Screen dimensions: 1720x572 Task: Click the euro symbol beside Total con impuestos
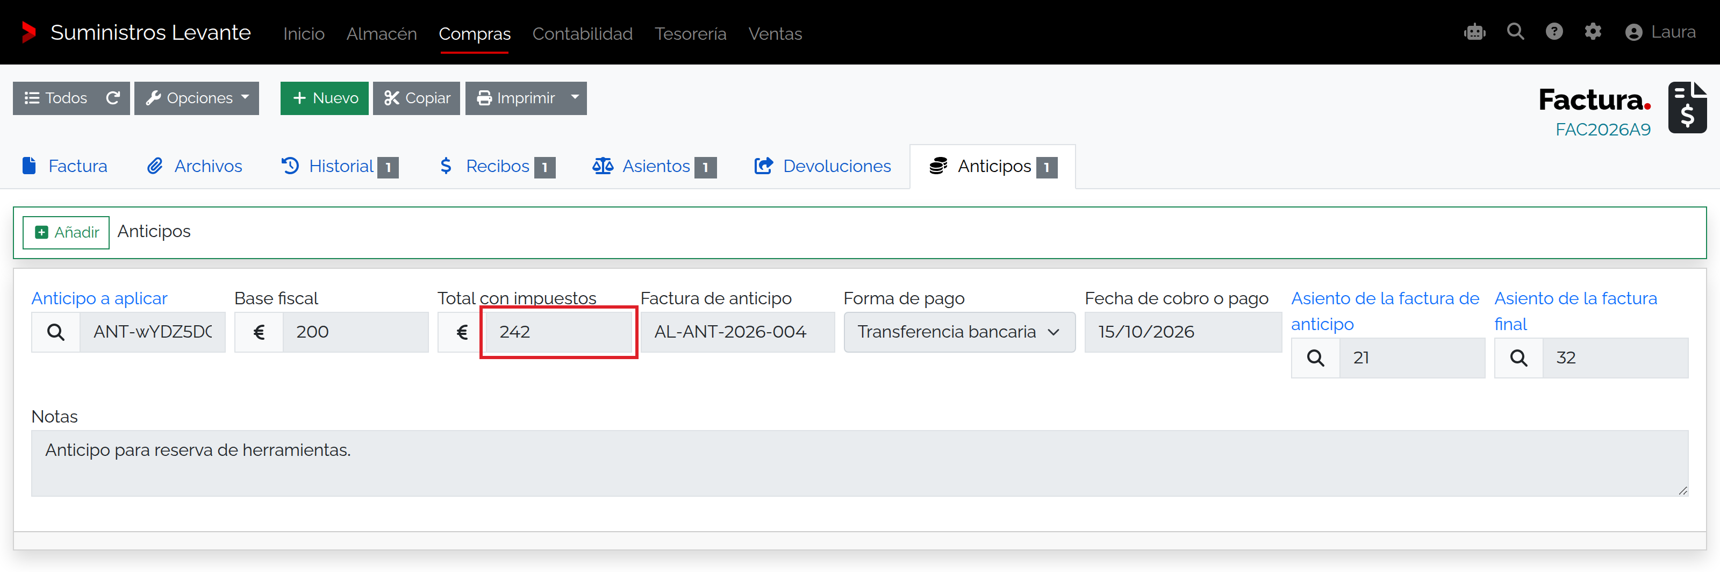point(462,332)
